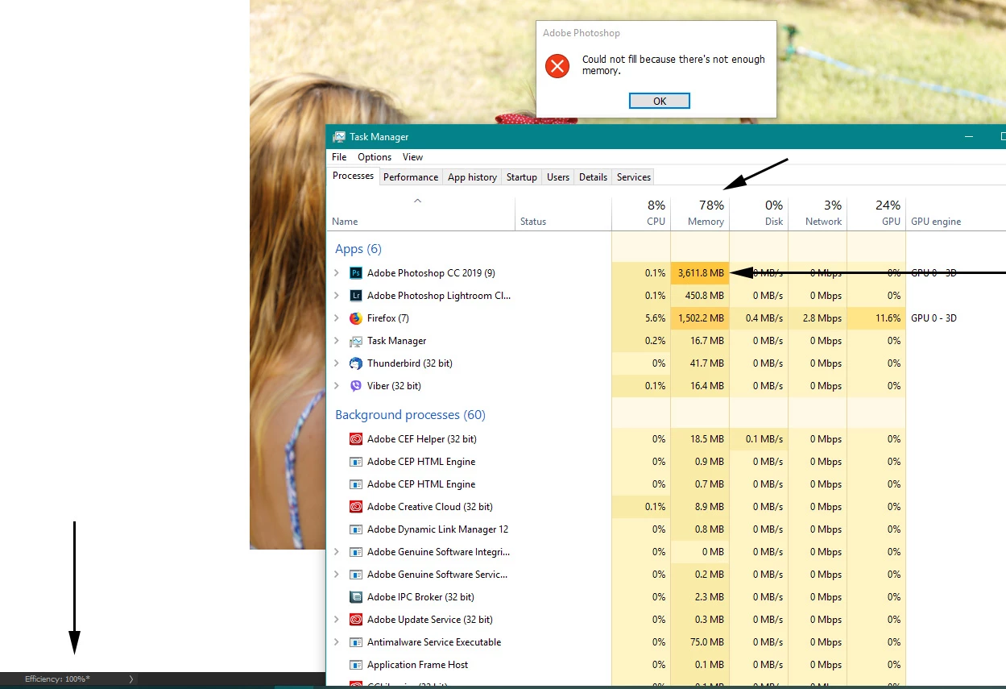Click the GPU engine column header

tap(955, 213)
